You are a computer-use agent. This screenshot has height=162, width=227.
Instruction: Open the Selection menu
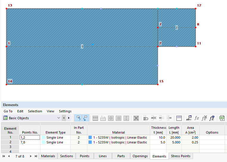[x=35, y=111]
